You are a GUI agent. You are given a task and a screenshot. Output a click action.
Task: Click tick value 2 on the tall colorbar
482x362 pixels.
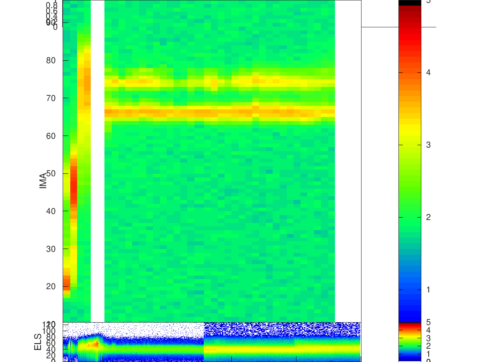pos(429,217)
